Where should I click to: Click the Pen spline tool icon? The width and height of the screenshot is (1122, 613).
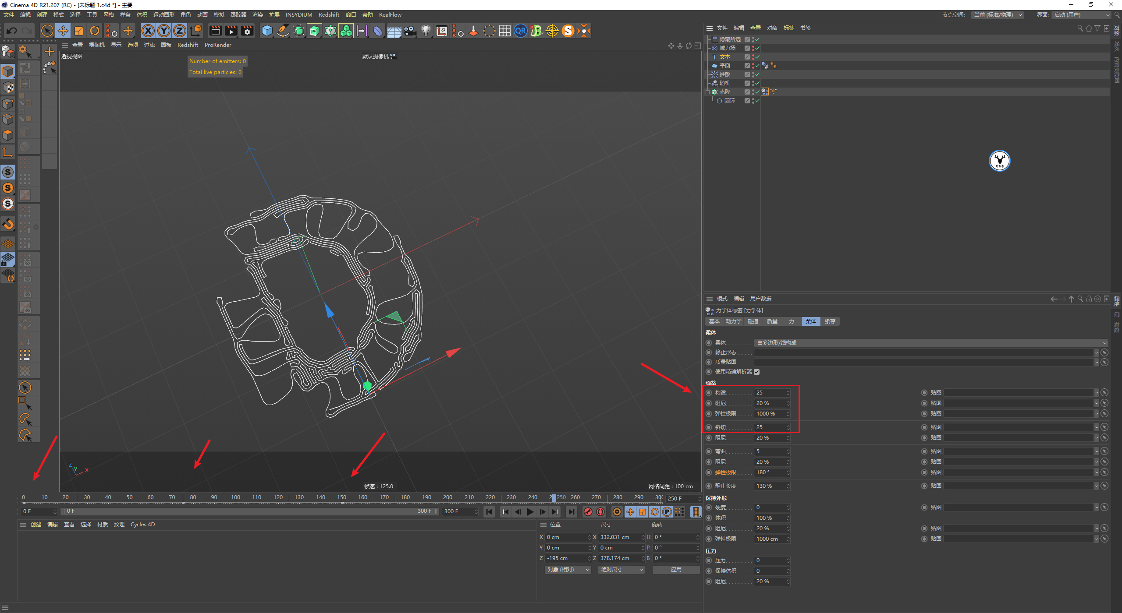tap(283, 31)
